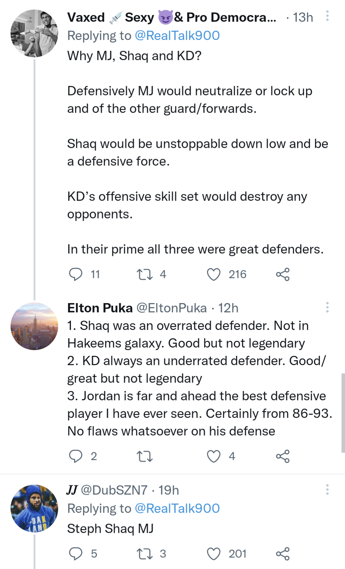Like Elton Puka's tweet
Screen dimensions: 345x569
click(x=214, y=456)
